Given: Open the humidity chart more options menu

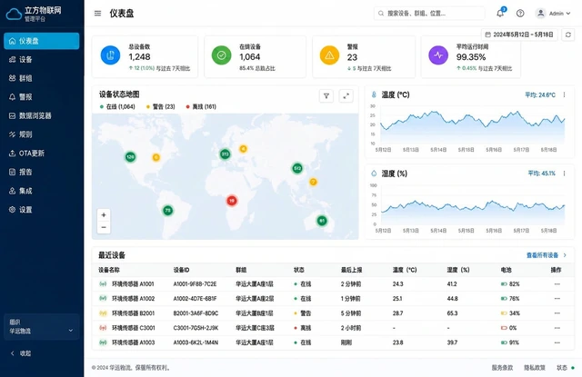Looking at the screenshot, I should pos(564,174).
